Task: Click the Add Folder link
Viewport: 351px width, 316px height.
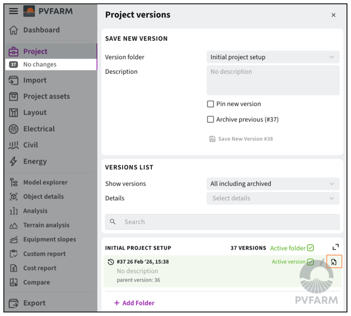Action: (134, 302)
